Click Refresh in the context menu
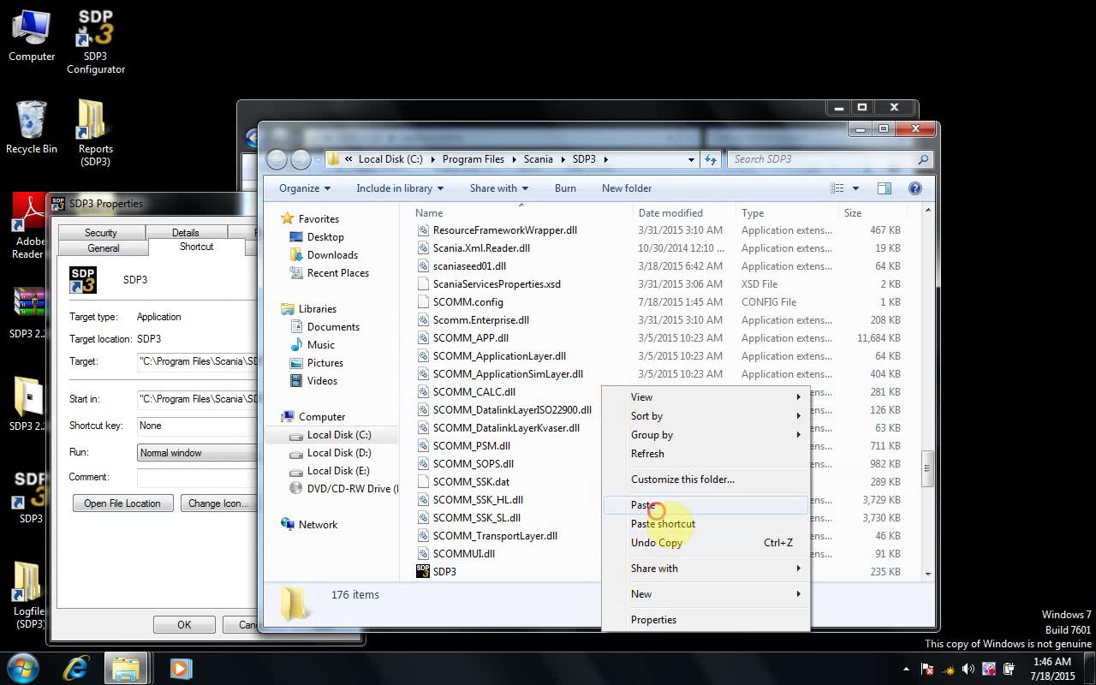The height and width of the screenshot is (685, 1096). pyautogui.click(x=706, y=454)
